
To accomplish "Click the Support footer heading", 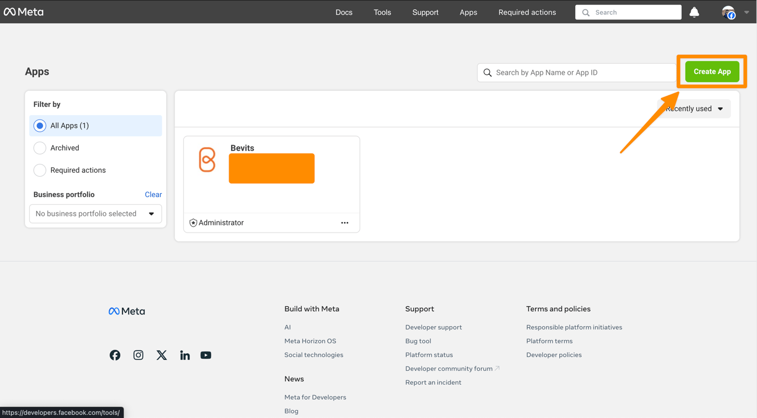I will (x=420, y=309).
